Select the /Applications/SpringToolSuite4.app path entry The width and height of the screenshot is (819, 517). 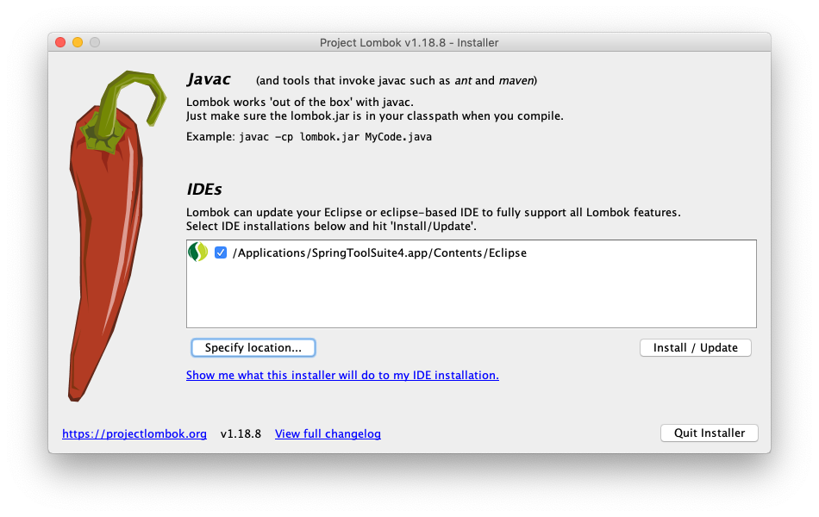379,252
